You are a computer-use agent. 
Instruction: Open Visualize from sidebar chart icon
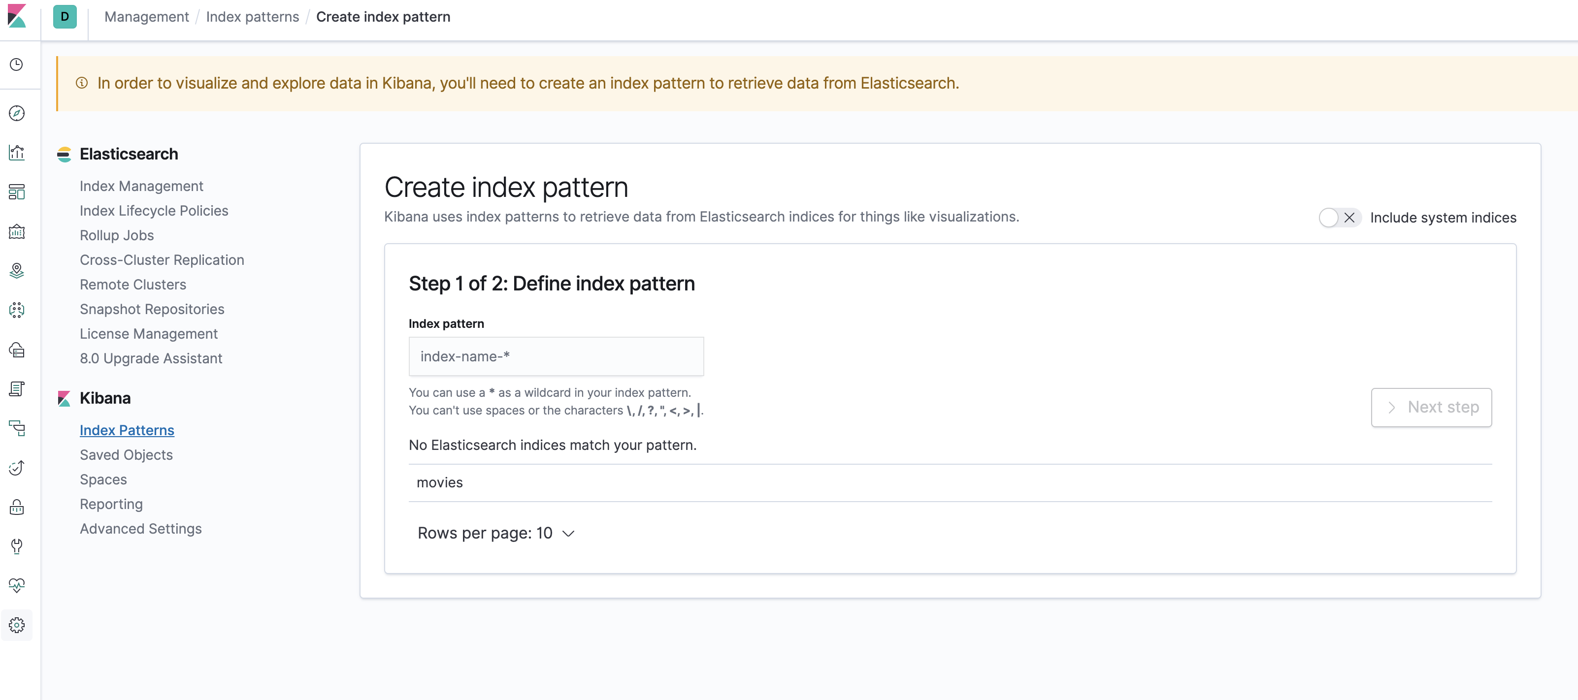click(17, 153)
